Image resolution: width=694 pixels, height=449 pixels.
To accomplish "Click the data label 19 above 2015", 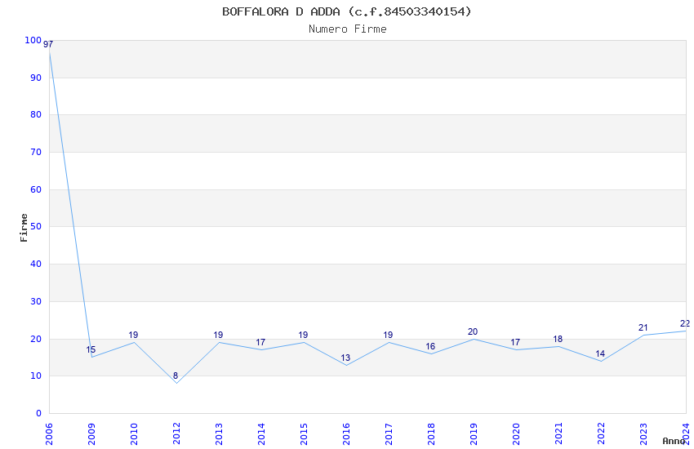I will pyautogui.click(x=303, y=335).
